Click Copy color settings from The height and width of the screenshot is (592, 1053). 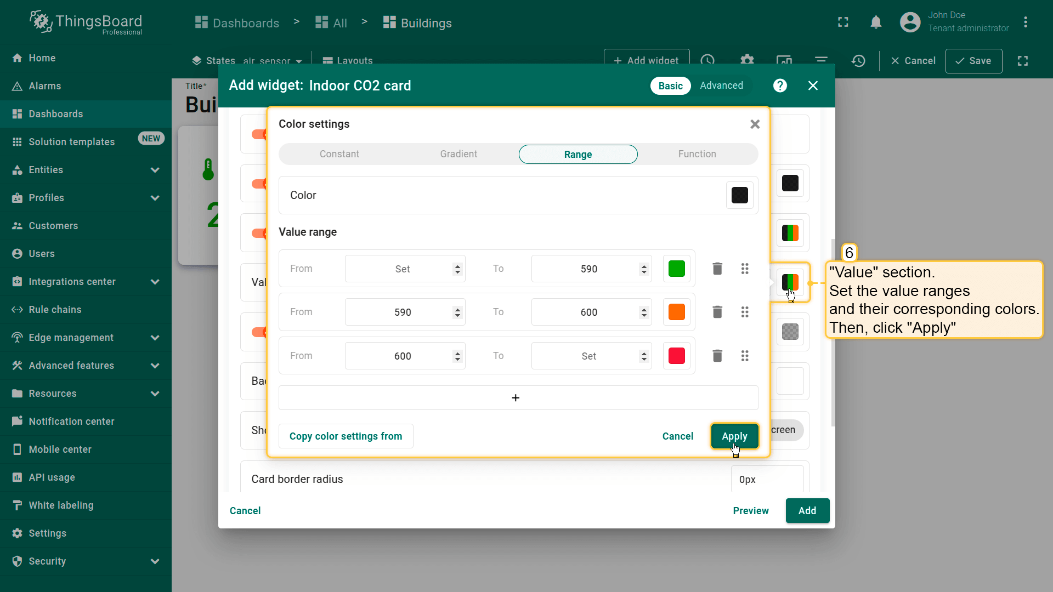346,436
